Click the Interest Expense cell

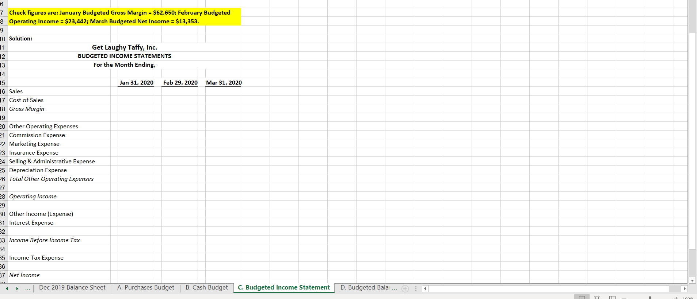point(59,222)
